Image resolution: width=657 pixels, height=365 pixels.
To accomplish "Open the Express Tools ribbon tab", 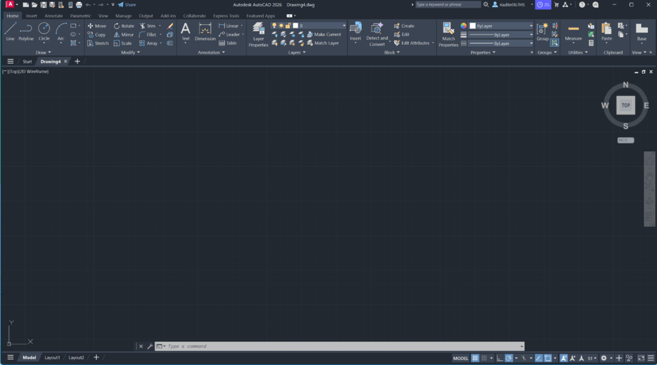I will pyautogui.click(x=226, y=16).
